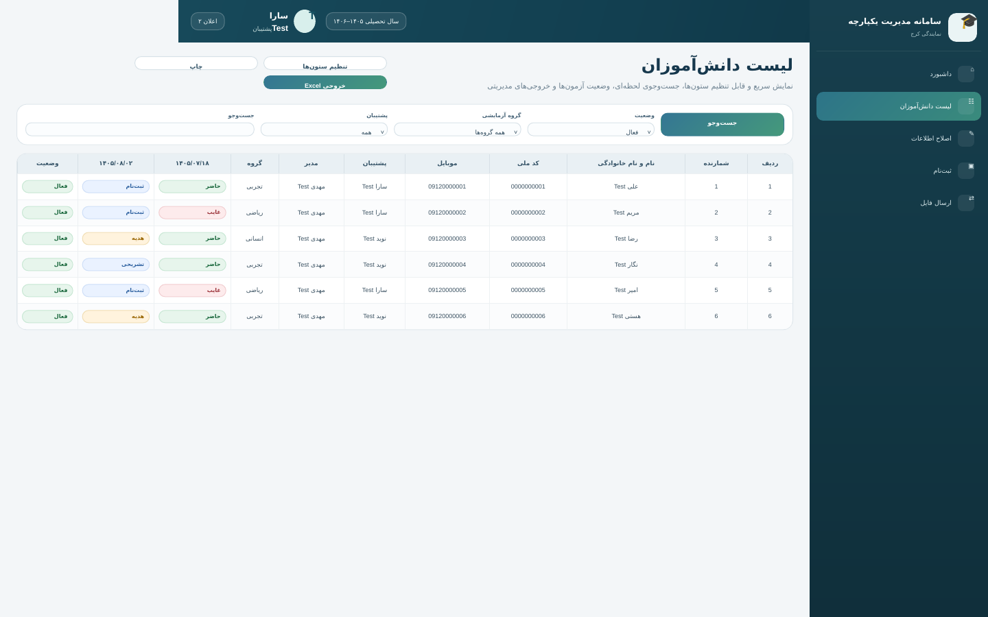
Task: Click انسانی group cell in row 3
Action: 255,239
